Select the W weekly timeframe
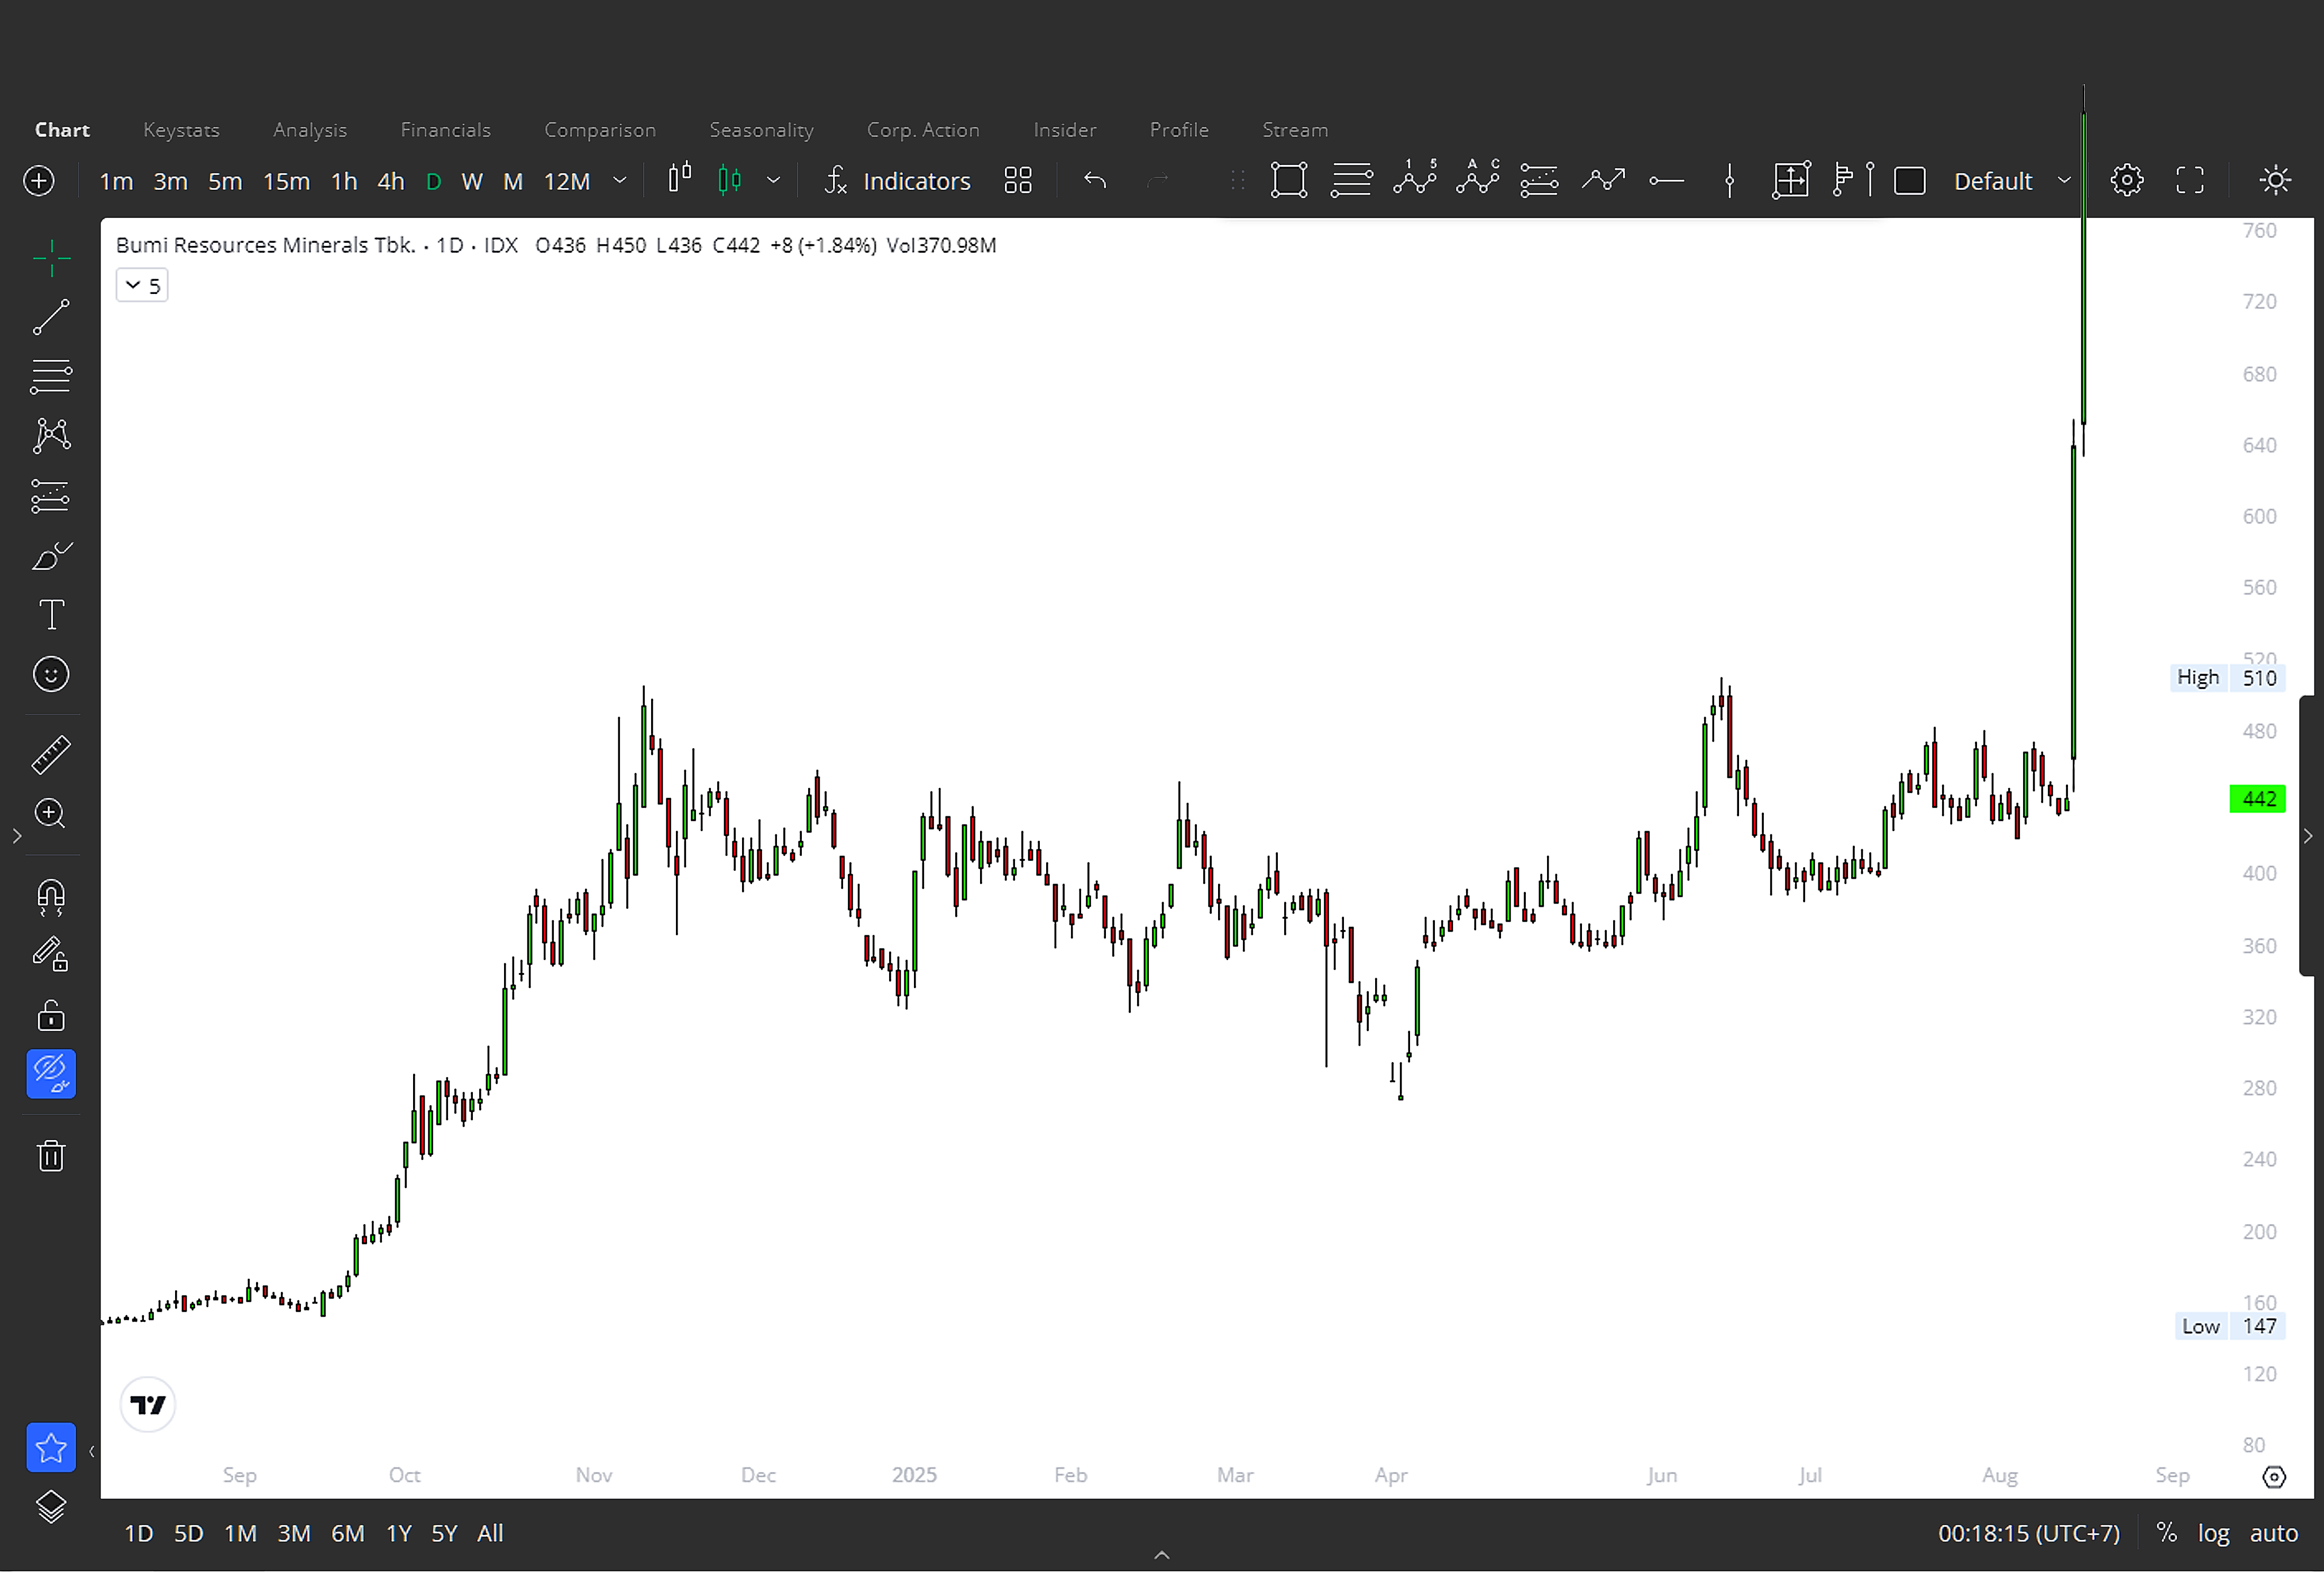 tap(472, 182)
